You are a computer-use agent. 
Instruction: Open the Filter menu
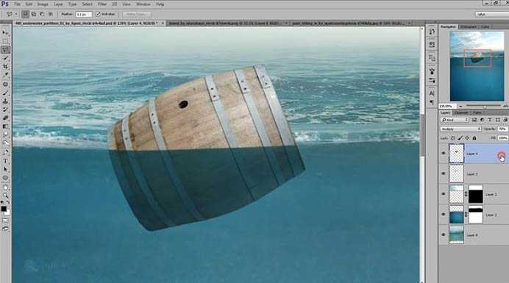(102, 4)
